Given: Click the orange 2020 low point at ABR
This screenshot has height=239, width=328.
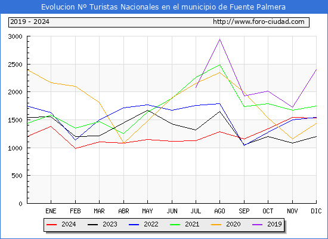Looking at the screenshot, I should pyautogui.click(x=123, y=143).
